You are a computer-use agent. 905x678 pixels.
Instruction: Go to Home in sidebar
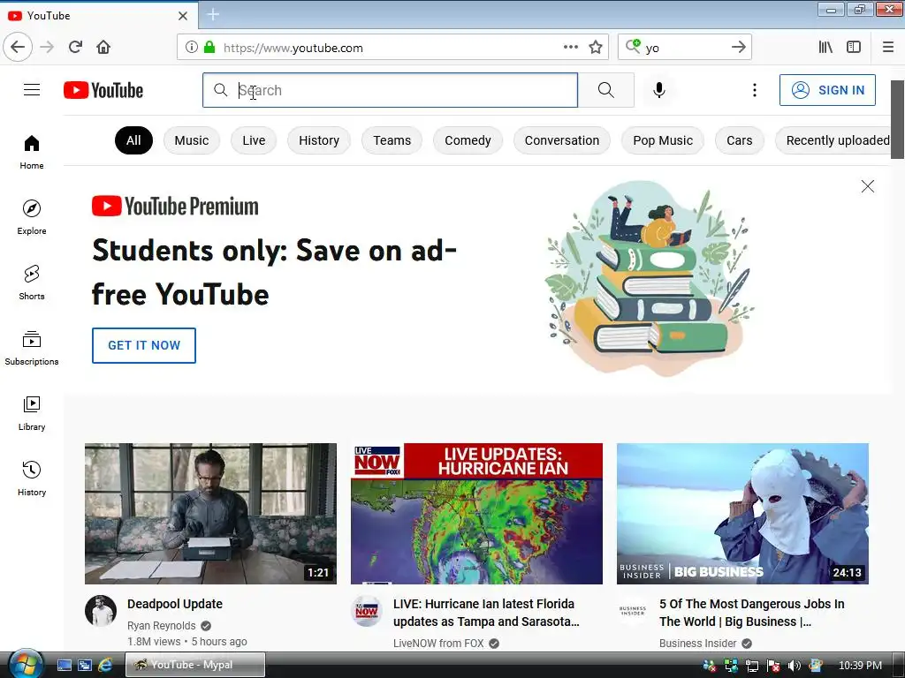point(32,152)
